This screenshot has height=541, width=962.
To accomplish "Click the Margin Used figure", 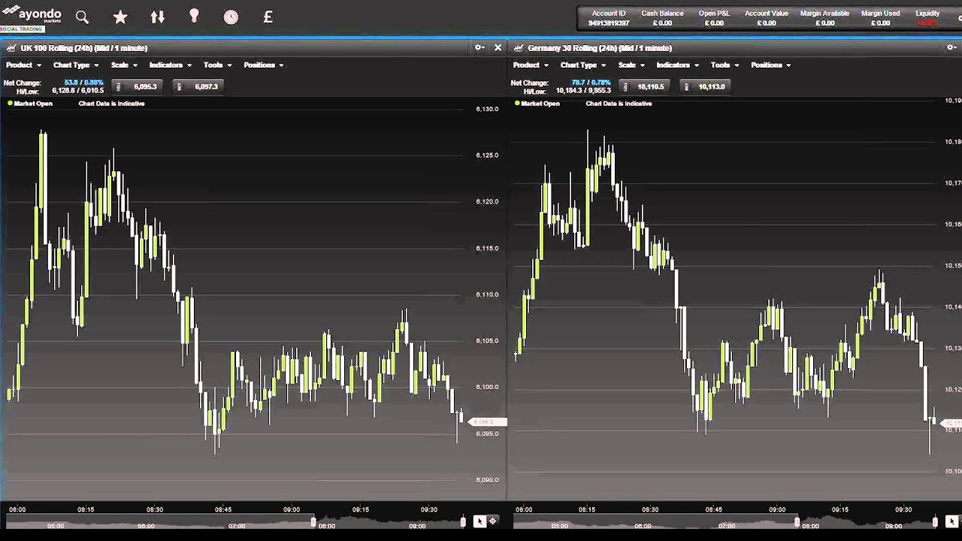I will click(x=880, y=23).
